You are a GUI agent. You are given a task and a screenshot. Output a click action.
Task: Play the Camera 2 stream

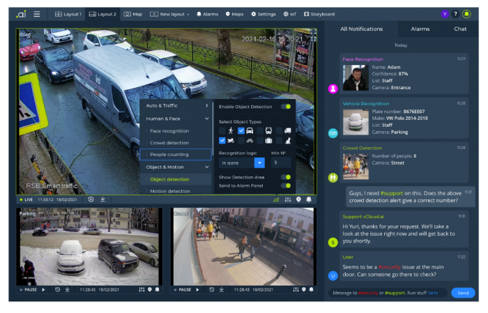click(x=197, y=290)
